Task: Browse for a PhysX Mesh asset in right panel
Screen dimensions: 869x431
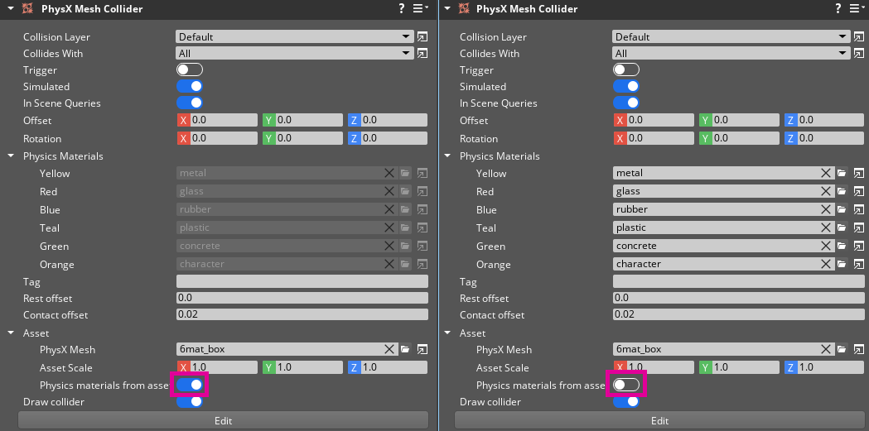Action: [842, 349]
